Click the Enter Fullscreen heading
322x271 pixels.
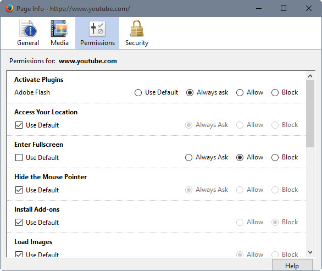[x=38, y=145]
